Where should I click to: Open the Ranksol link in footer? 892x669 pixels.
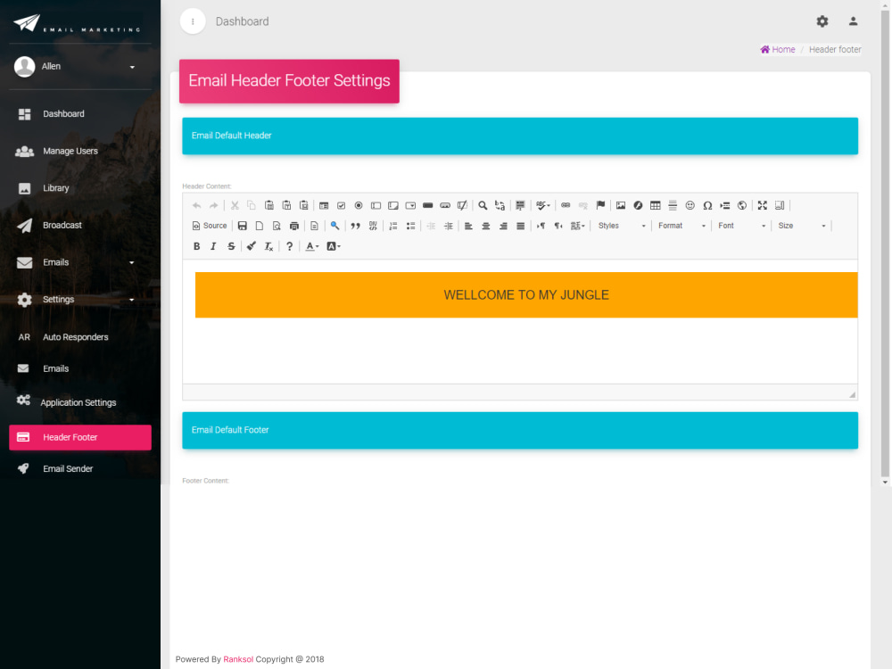[238, 659]
